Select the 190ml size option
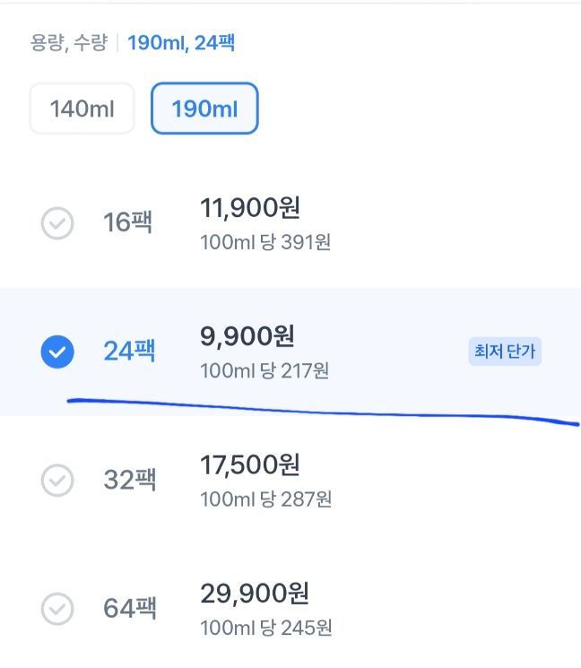The image size is (581, 668). 204,108
